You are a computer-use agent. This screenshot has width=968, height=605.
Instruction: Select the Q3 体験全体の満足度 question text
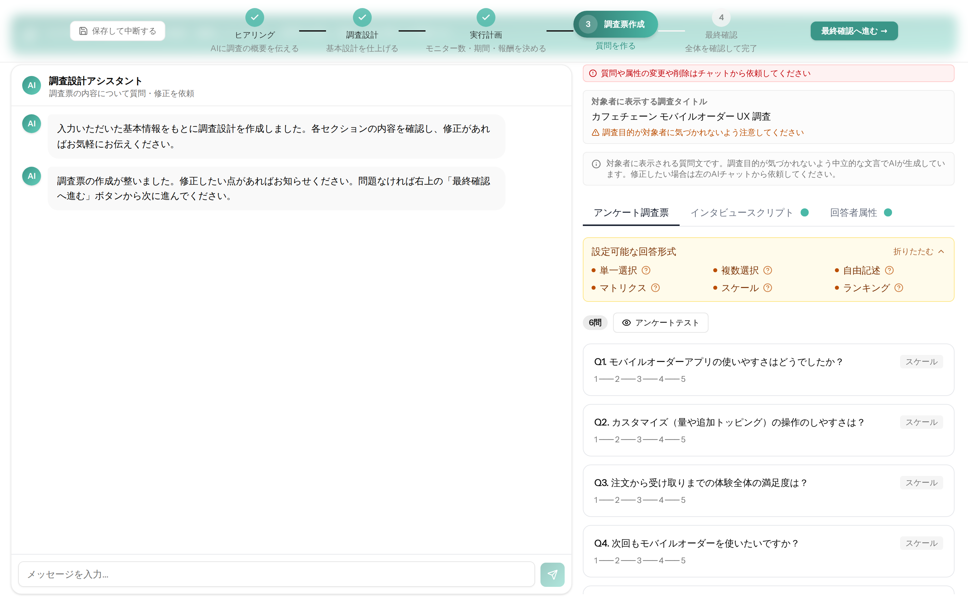[700, 483]
